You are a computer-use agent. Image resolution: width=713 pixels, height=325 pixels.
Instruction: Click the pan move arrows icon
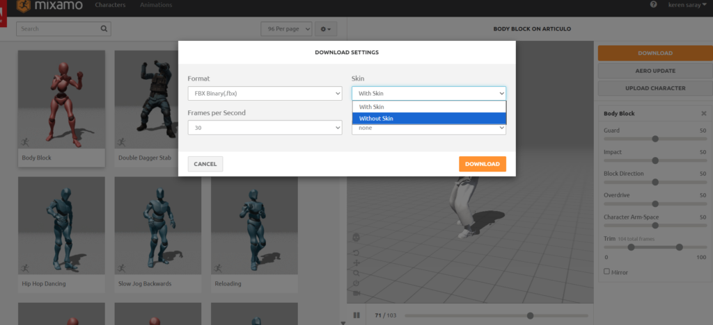coord(356,263)
